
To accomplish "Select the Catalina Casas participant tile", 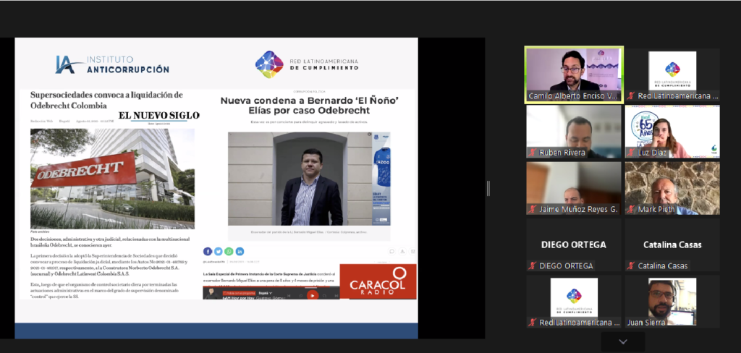I will (672, 244).
